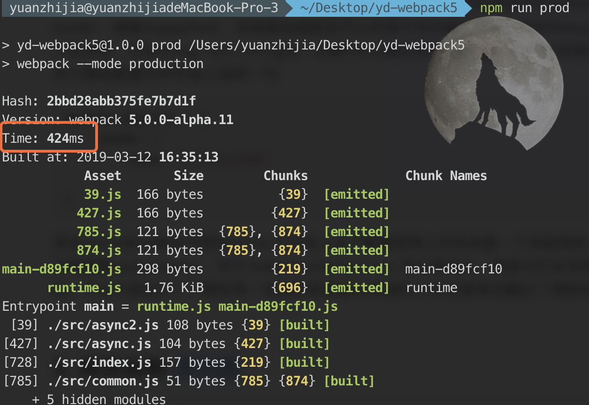Click the 39.js asset name
The height and width of the screenshot is (405, 589).
pyautogui.click(x=103, y=195)
